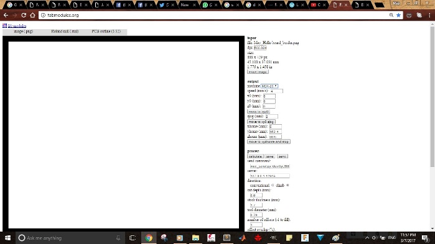This screenshot has height=244, width=435.
Task: Click the dpi input field
Action: point(260,48)
